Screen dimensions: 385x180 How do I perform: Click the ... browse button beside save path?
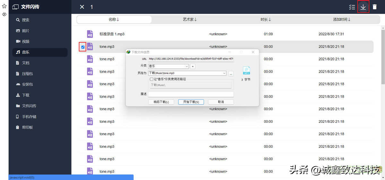pyautogui.click(x=231, y=74)
